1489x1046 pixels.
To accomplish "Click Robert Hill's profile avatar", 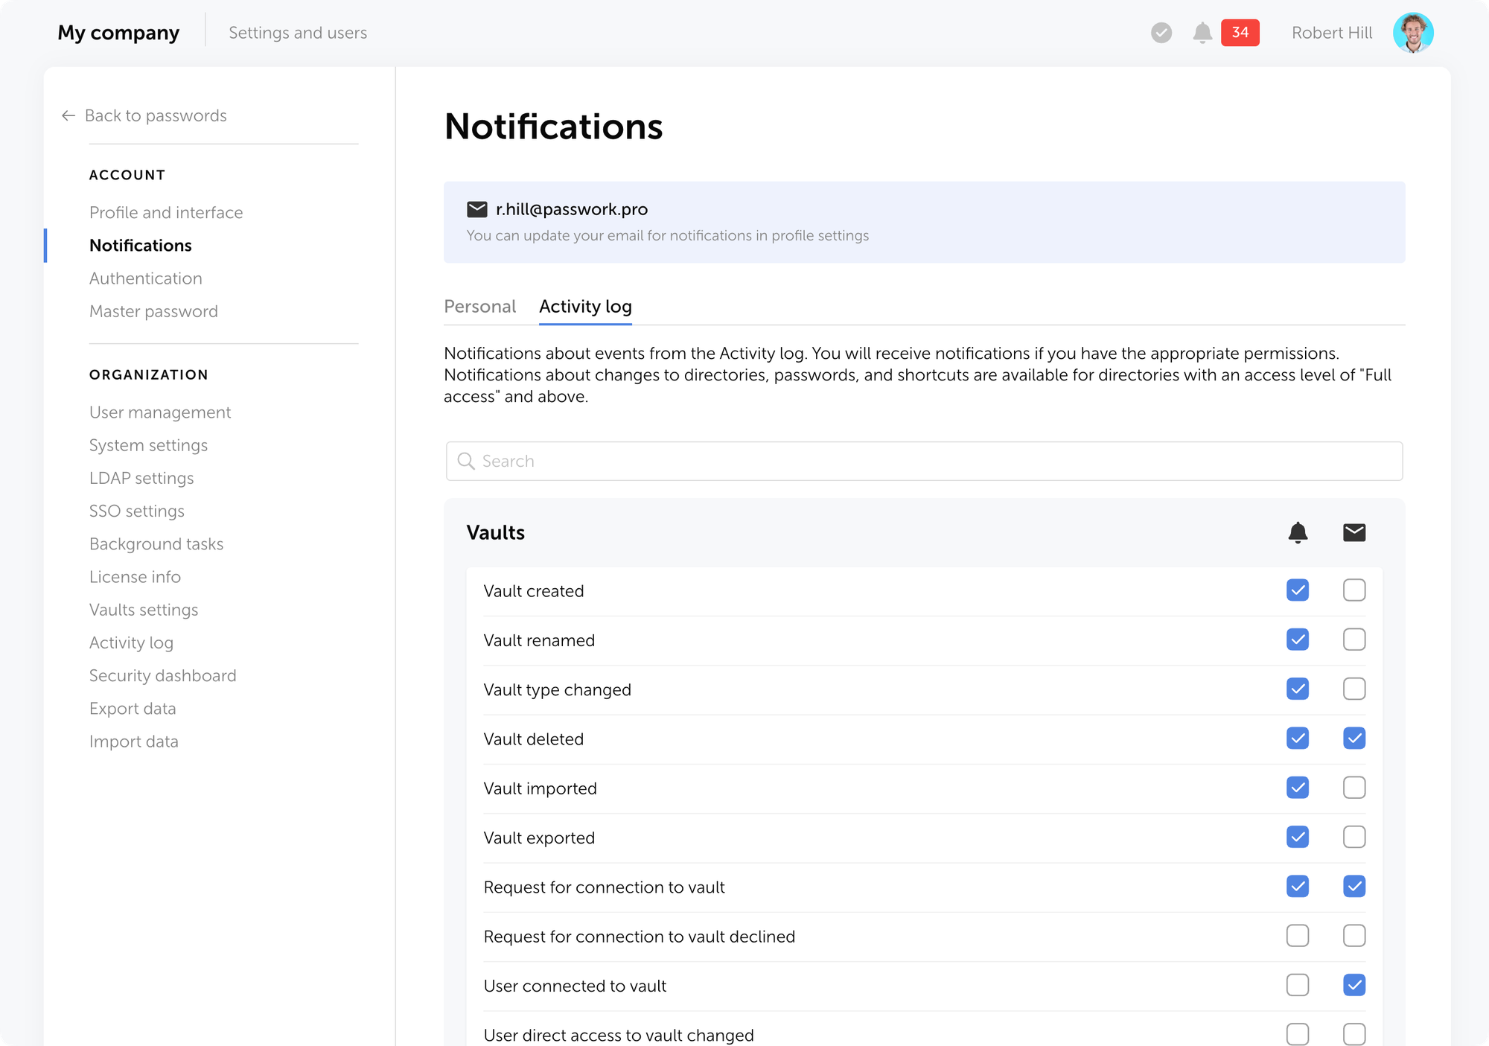I will 1412,33.
